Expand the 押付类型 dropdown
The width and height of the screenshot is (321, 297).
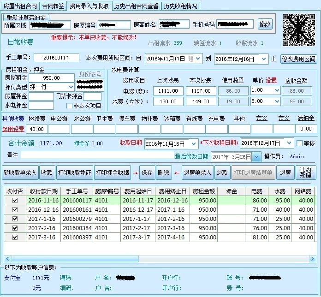tap(71, 87)
